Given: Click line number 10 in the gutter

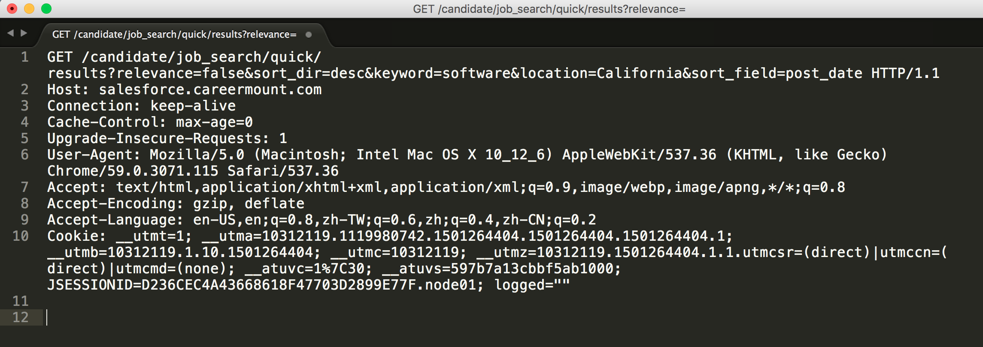Looking at the screenshot, I should point(21,236).
